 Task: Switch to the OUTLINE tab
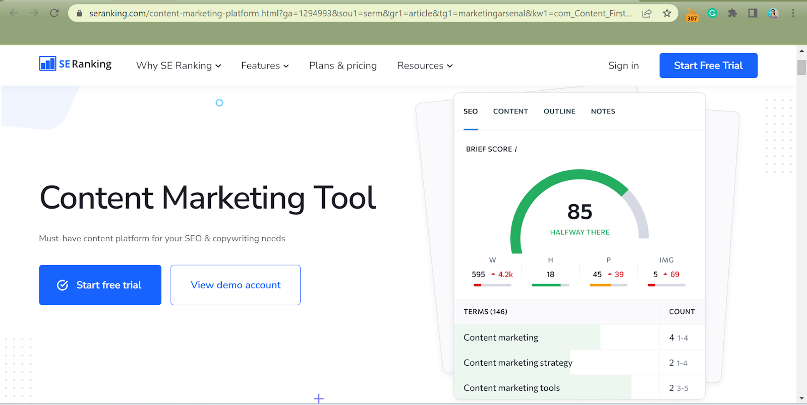[559, 111]
